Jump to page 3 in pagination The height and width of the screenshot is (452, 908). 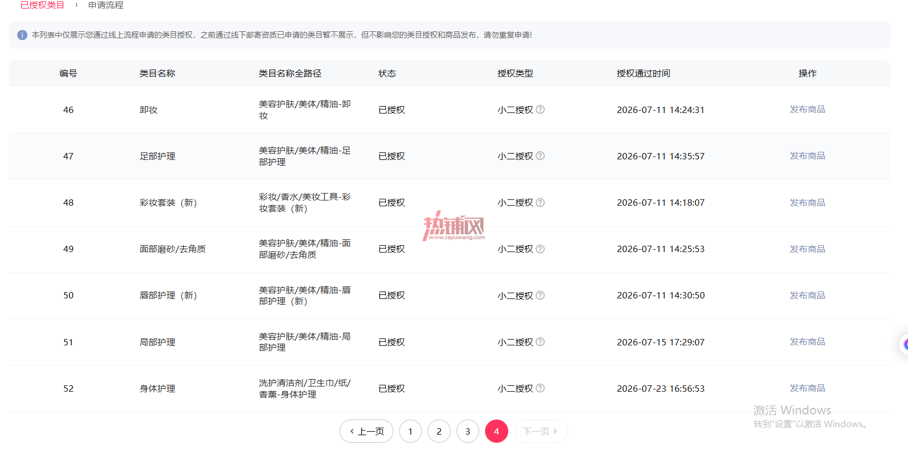pos(468,431)
